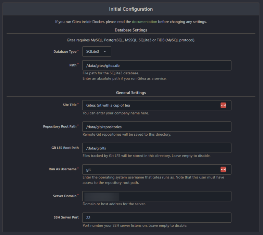Click the Run As Username input
The image size is (263, 235).
click(156, 170)
